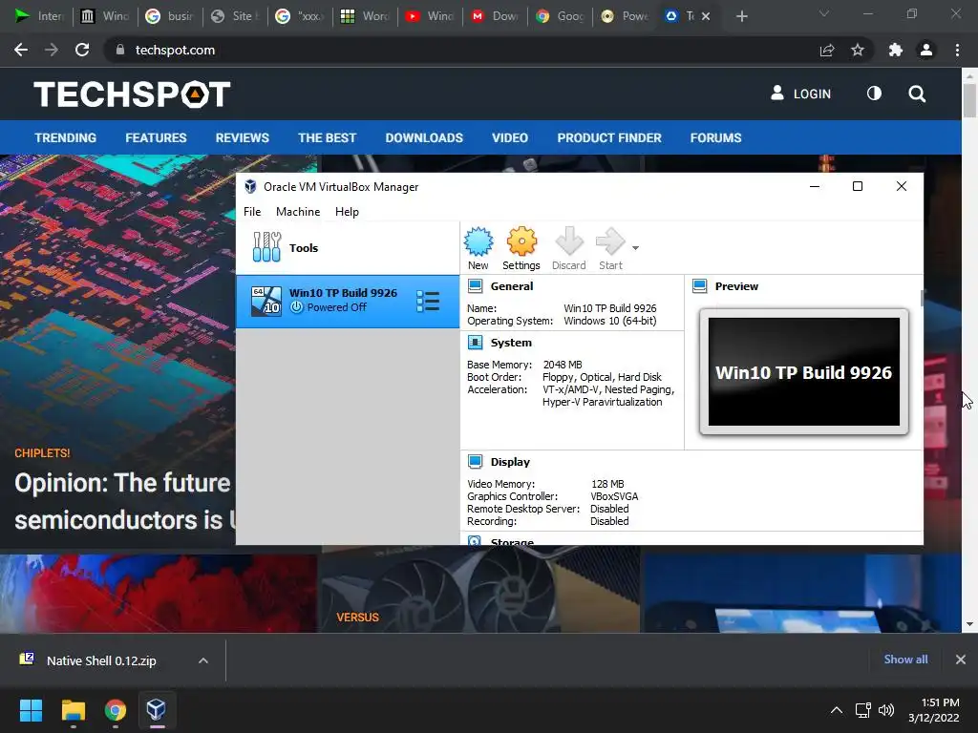The image size is (978, 733).
Task: Click the Preview section monitor icon
Action: coord(700,286)
